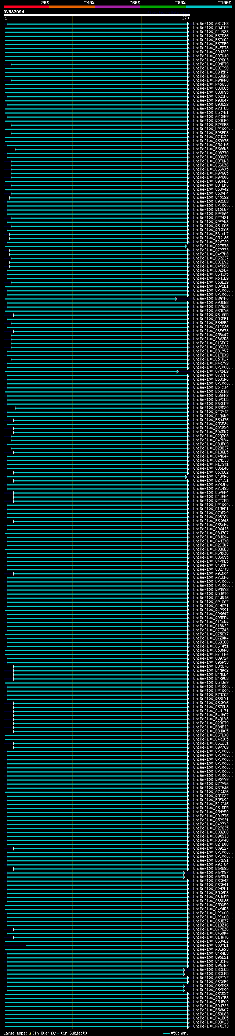Click the label UniRef100_Q40592
The image size is (235, 1036).
211,197
